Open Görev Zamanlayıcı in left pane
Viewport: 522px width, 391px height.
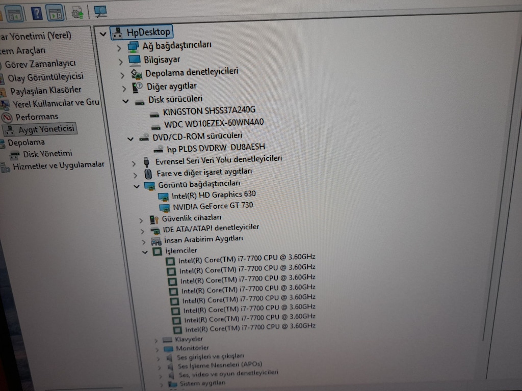pos(40,64)
